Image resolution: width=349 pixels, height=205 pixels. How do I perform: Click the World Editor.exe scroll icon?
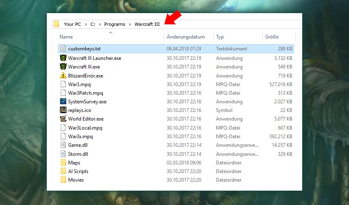[63, 119]
